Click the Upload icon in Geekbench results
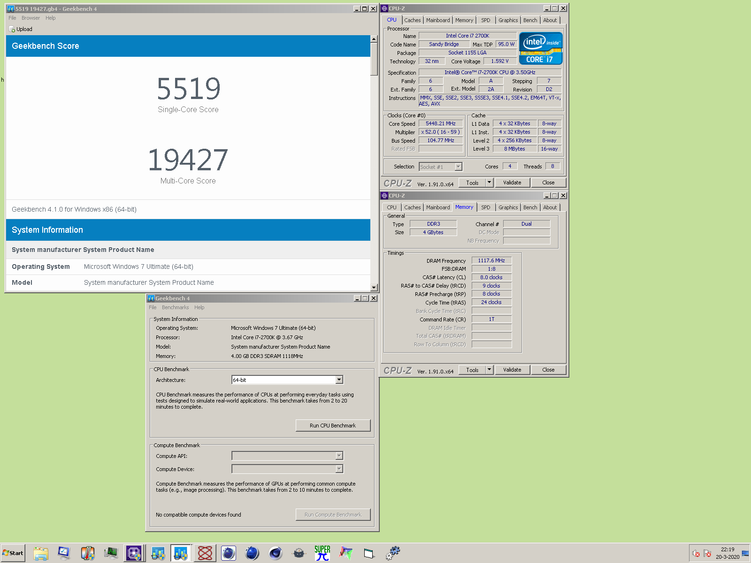The height and width of the screenshot is (563, 751). click(12, 29)
